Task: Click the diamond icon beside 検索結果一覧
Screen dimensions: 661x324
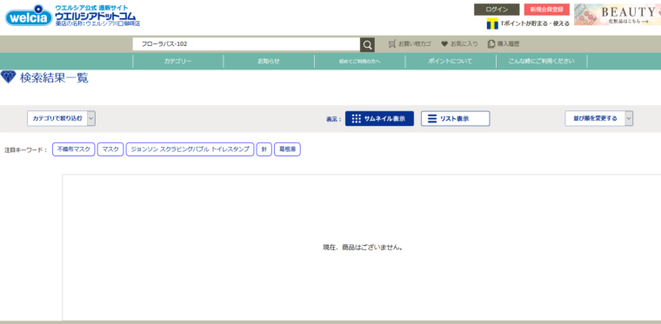Action: [x=8, y=77]
